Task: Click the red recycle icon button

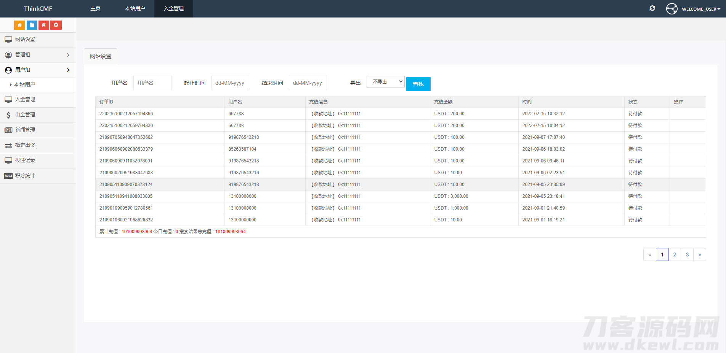Action: pos(56,25)
